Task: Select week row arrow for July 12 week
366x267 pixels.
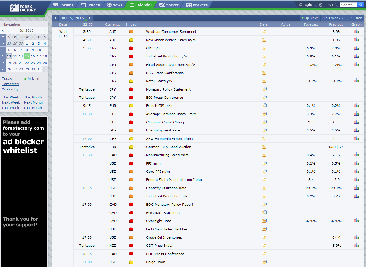Action: [3, 56]
